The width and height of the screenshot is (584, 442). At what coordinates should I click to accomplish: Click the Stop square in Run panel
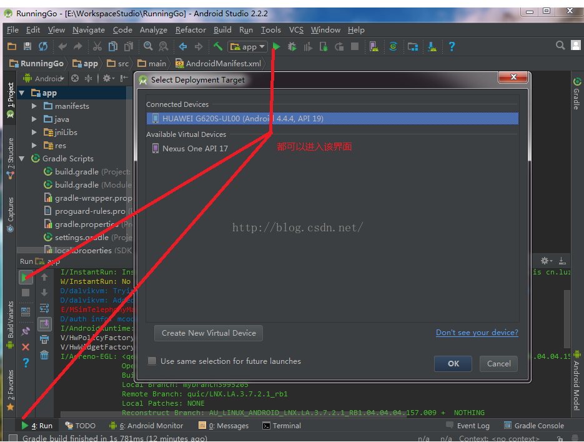click(26, 293)
